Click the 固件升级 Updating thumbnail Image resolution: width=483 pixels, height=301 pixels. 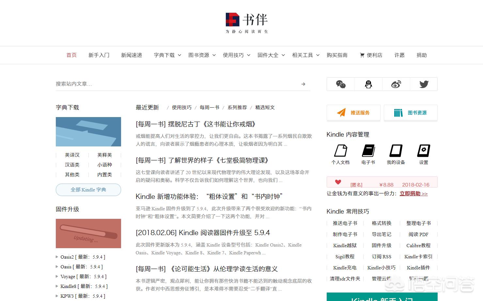point(88,233)
